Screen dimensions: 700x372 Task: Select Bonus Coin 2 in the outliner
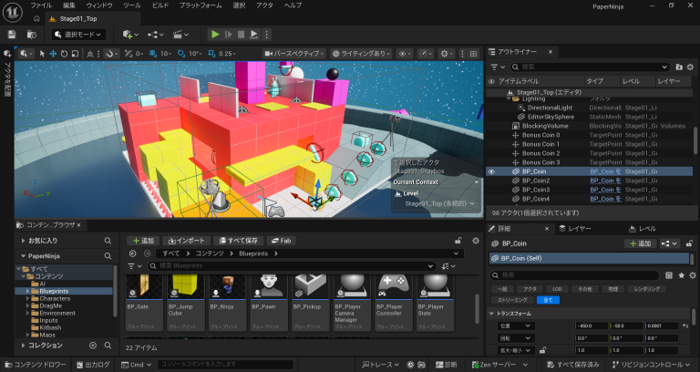click(541, 153)
